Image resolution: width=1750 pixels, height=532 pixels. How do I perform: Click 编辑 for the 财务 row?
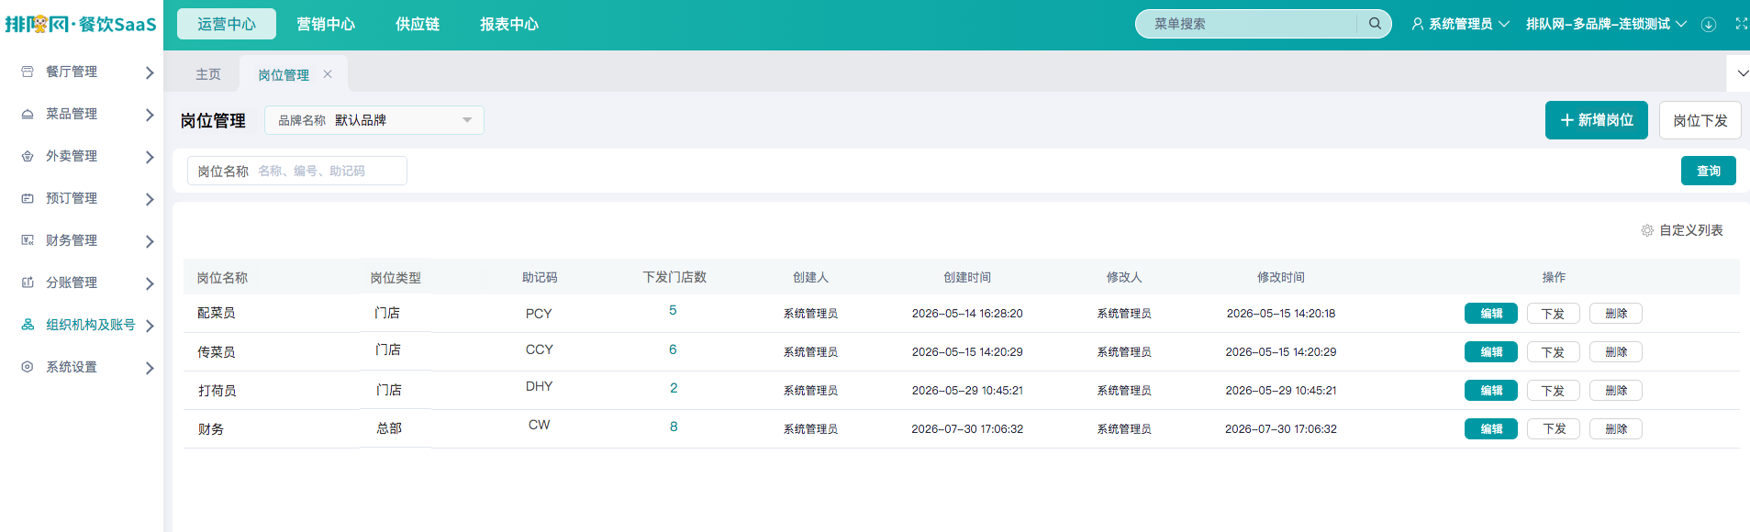(1491, 429)
